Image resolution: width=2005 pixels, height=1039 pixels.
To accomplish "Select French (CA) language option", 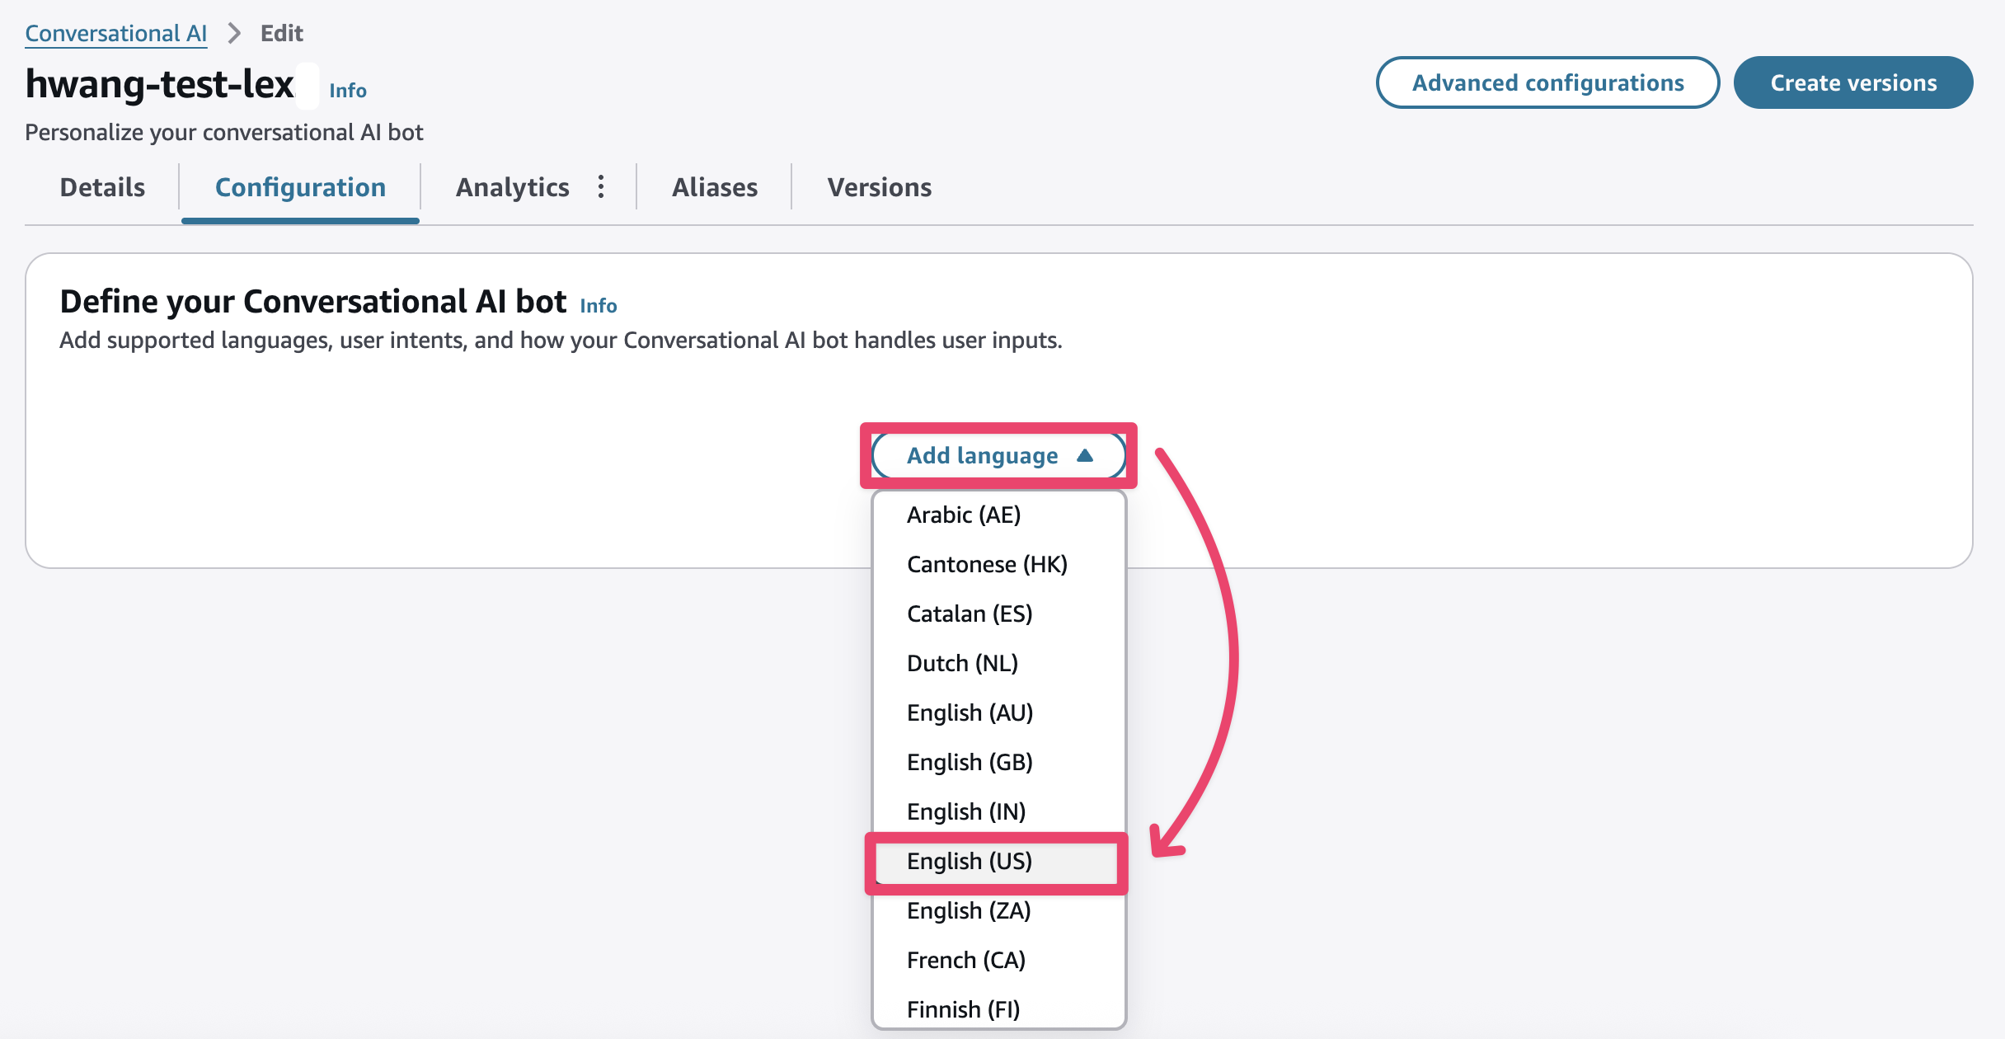I will 966,960.
